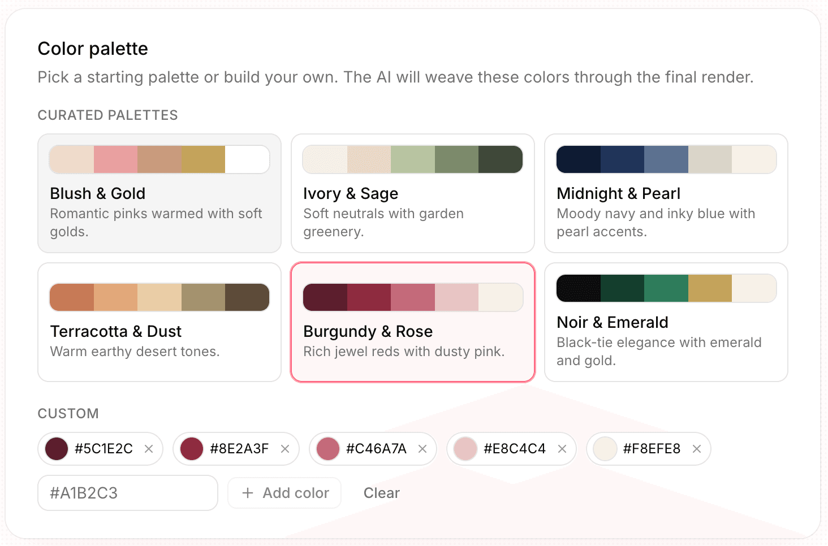Click 'Warm earthy desert tones.' description

tap(135, 352)
